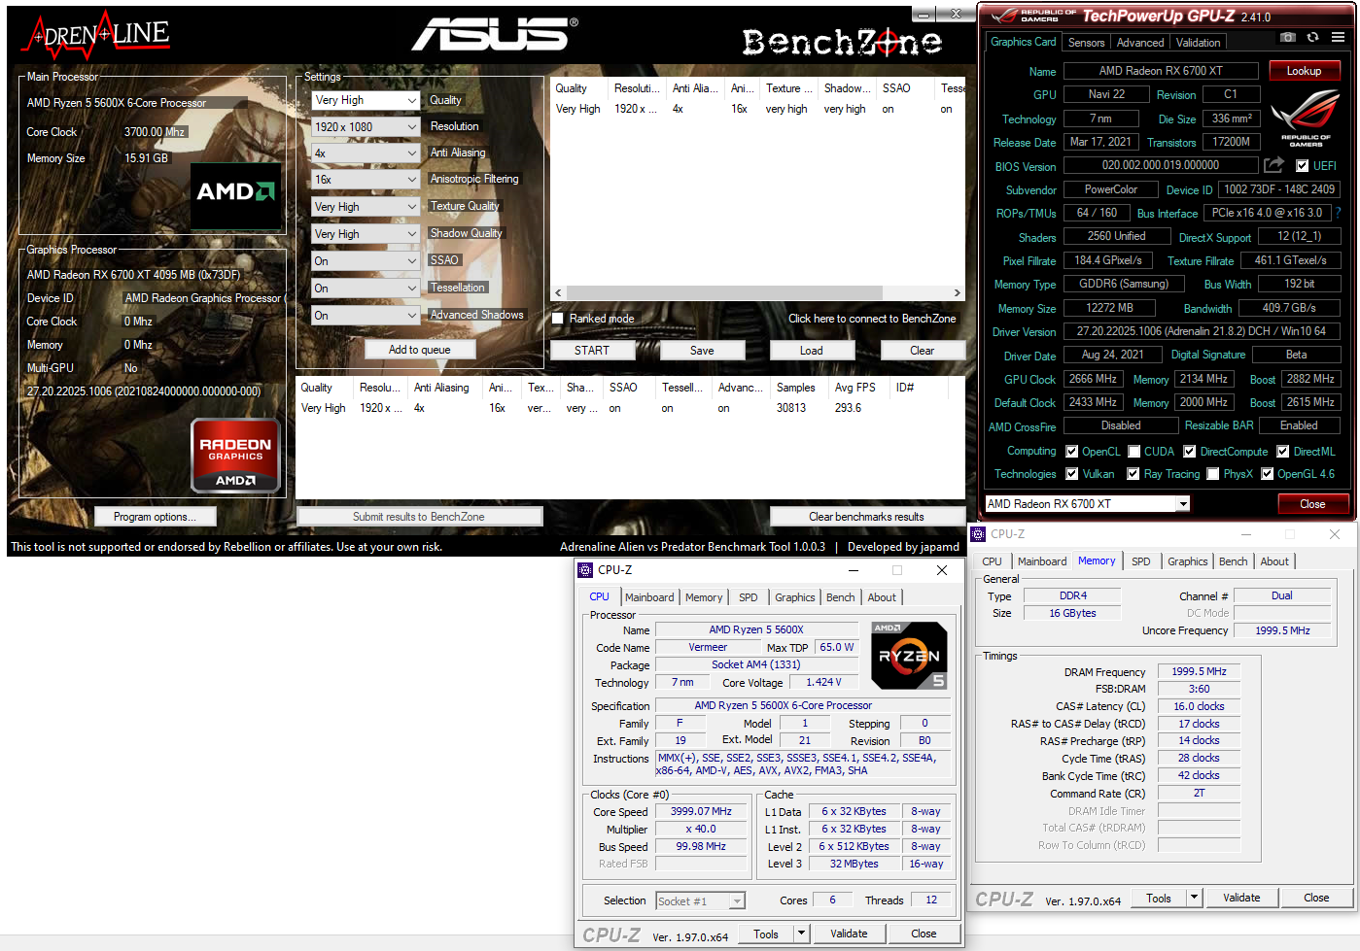Click the CPU-Z title bar icon of CPU window

(585, 570)
